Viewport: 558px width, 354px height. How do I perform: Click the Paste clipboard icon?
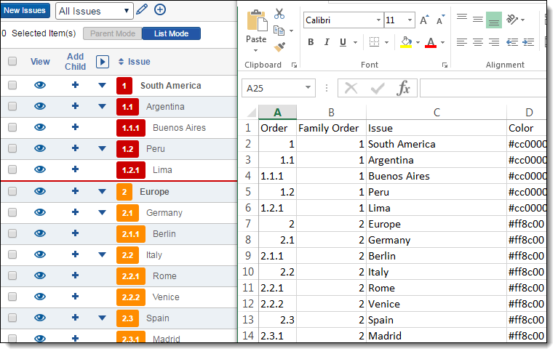(x=256, y=22)
